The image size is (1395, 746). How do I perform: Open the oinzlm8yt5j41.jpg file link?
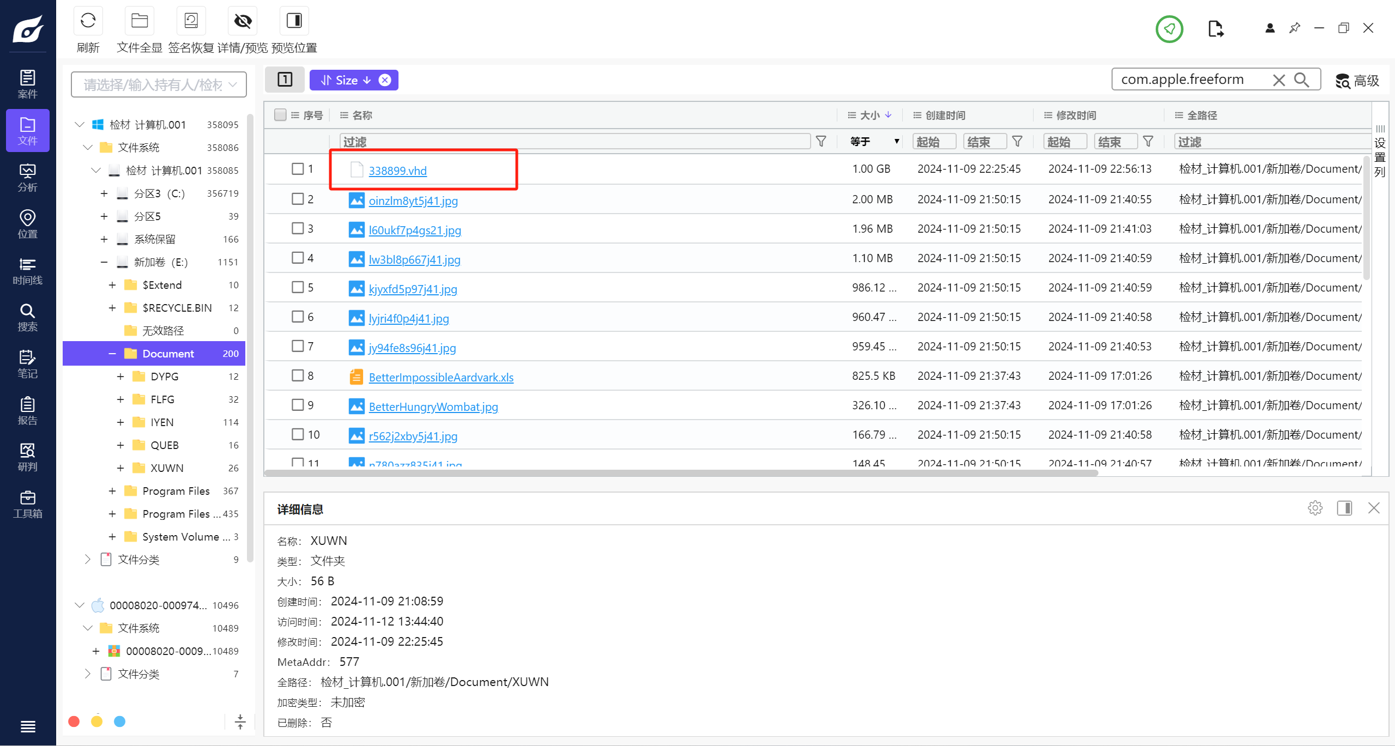tap(413, 201)
